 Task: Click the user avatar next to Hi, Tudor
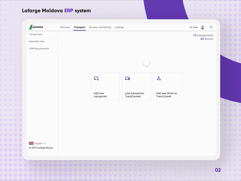click(x=202, y=27)
